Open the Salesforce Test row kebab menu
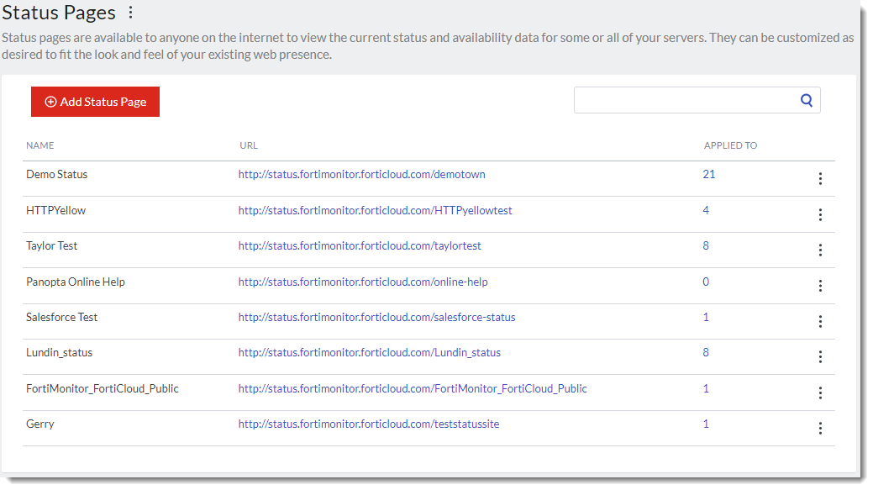 click(x=820, y=321)
